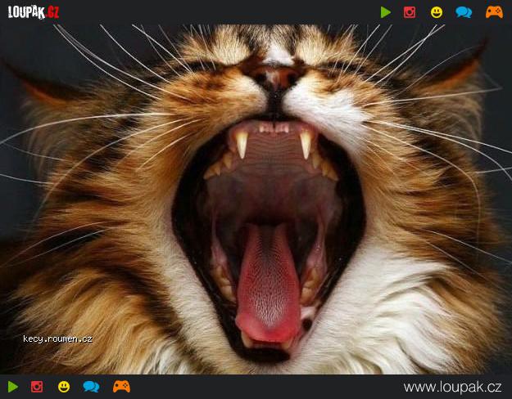Open the red camera icon in the footer
512x399 pixels.
tap(37, 387)
